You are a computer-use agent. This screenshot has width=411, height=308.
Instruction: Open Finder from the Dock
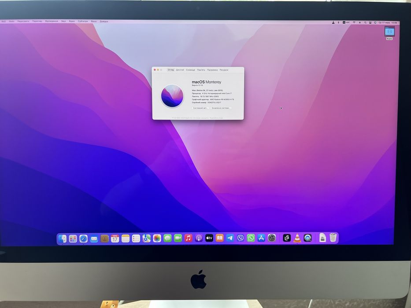[x=63, y=238]
